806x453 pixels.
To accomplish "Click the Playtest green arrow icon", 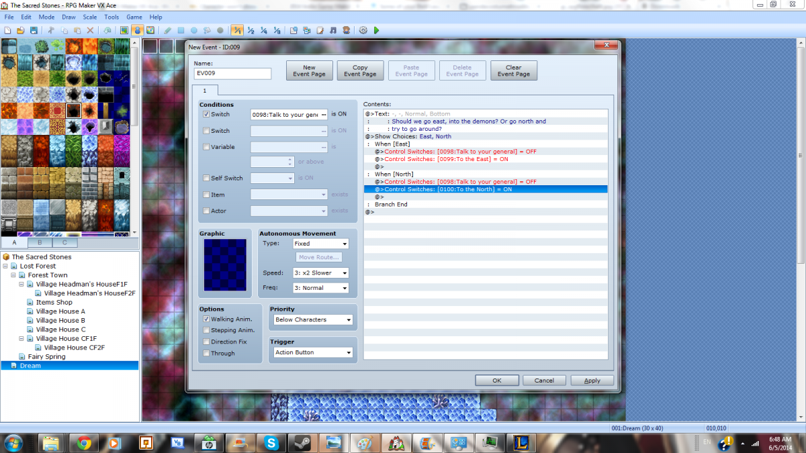I will [x=376, y=30].
